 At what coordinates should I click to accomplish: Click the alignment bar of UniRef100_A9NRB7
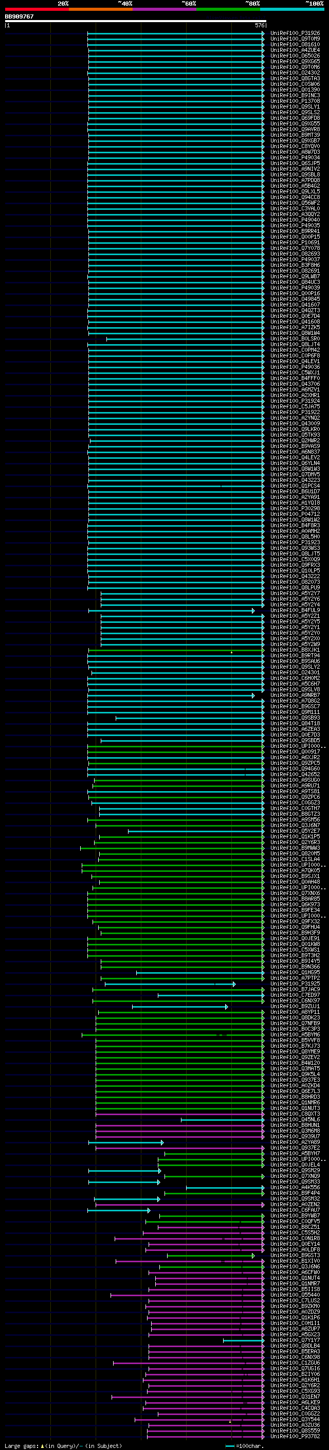coord(171,695)
